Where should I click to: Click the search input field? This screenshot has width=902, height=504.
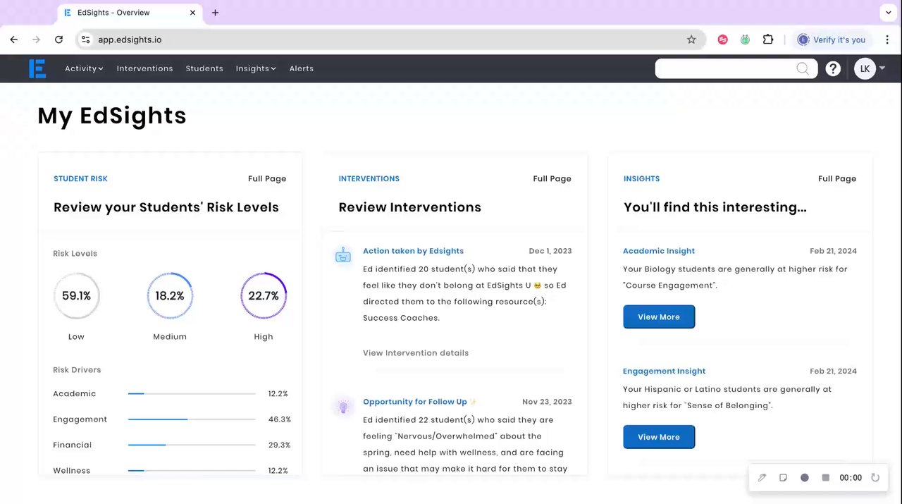point(726,68)
